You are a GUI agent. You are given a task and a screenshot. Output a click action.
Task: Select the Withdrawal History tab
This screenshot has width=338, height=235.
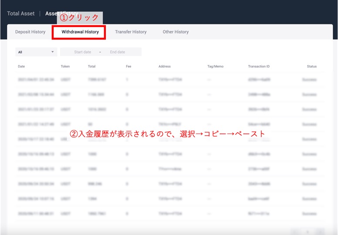(80, 32)
